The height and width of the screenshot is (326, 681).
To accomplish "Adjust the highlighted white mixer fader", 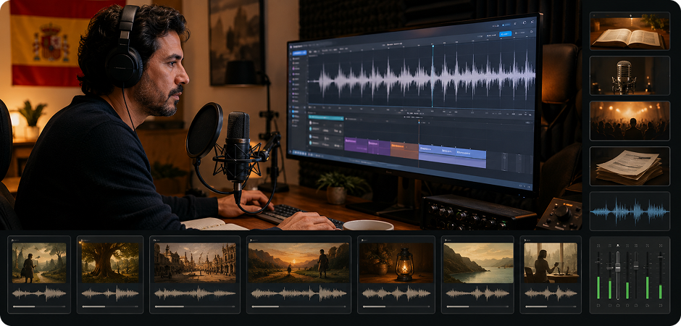I will 618,268.
